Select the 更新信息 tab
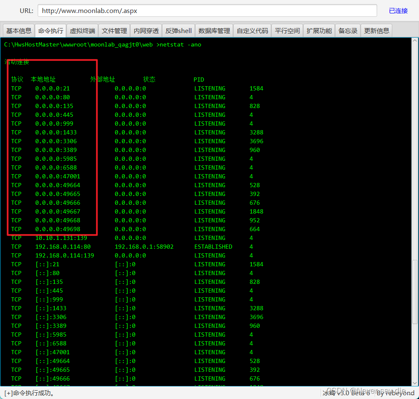419x399 pixels. coord(377,31)
